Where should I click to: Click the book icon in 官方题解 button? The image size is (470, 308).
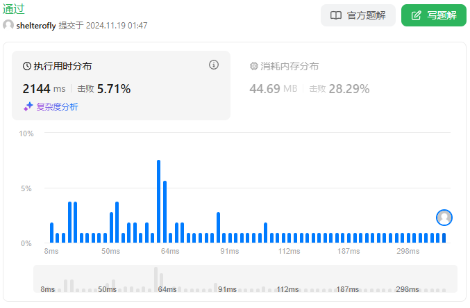coord(336,15)
